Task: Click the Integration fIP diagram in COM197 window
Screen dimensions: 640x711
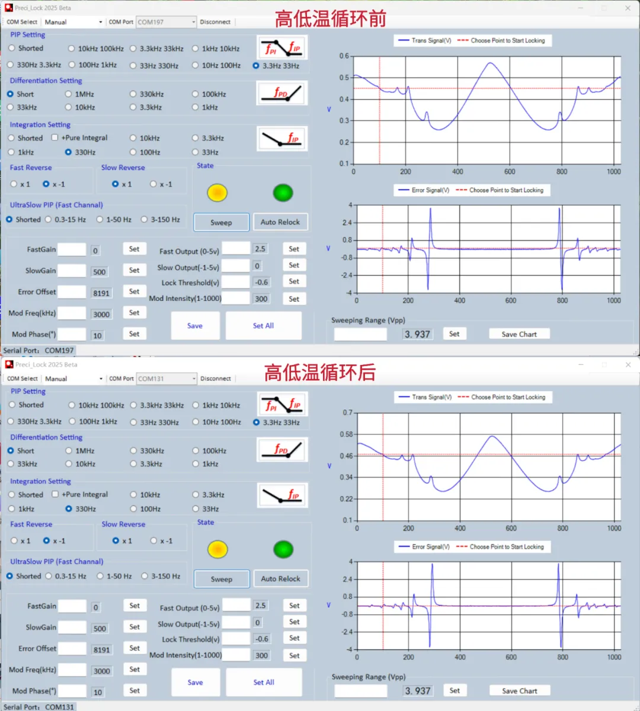Action: pos(282,138)
